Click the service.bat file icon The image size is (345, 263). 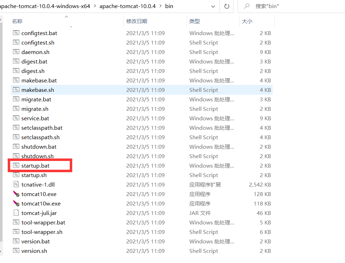pyautogui.click(x=16, y=118)
